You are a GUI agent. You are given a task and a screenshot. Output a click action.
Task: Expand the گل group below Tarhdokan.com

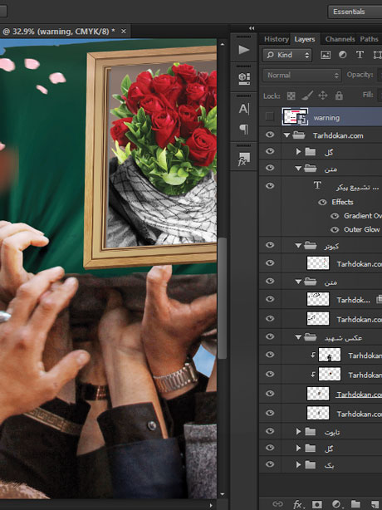[x=298, y=151]
